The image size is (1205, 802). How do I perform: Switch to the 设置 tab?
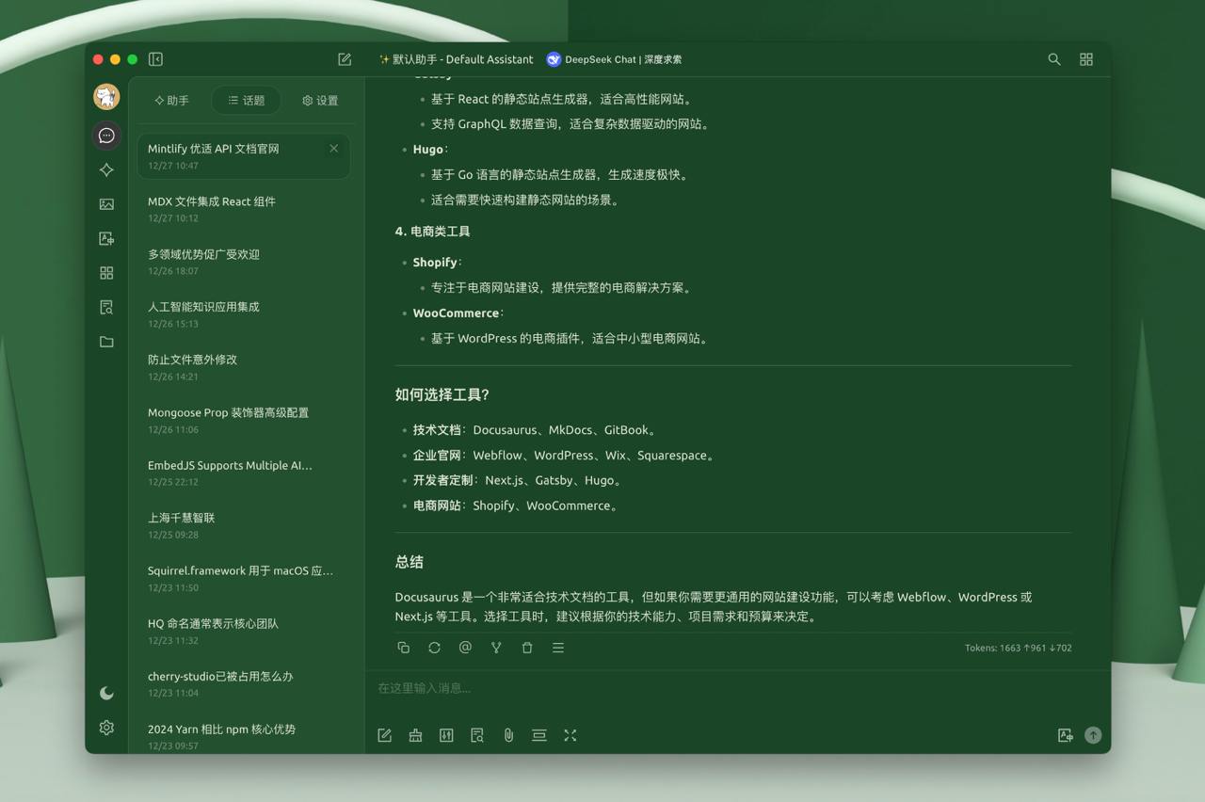(x=320, y=101)
